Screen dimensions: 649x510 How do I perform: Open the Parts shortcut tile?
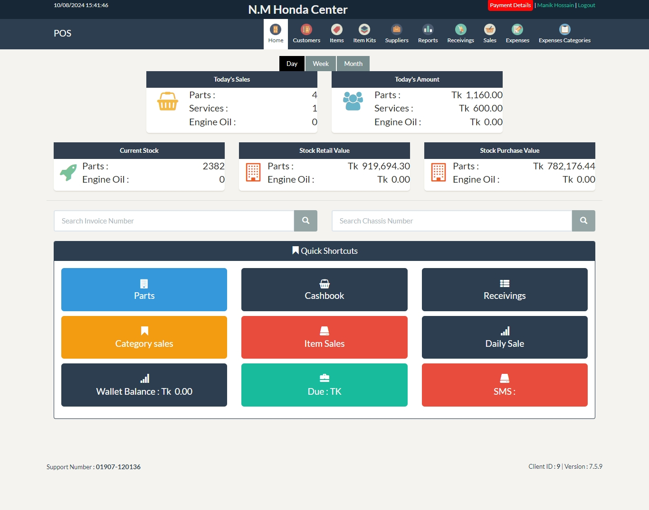[x=144, y=289]
